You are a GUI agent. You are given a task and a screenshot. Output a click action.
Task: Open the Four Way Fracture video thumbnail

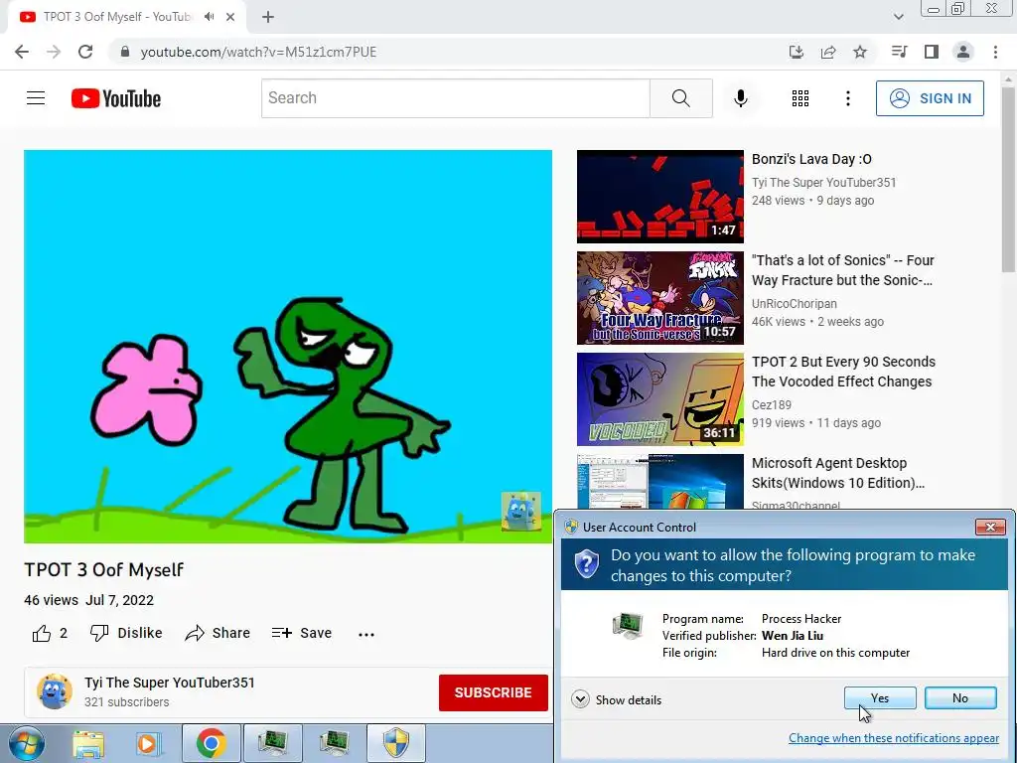pos(660,298)
